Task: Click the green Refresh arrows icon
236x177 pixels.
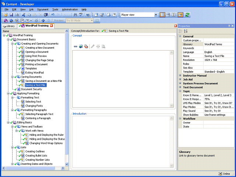Action: 187,15
